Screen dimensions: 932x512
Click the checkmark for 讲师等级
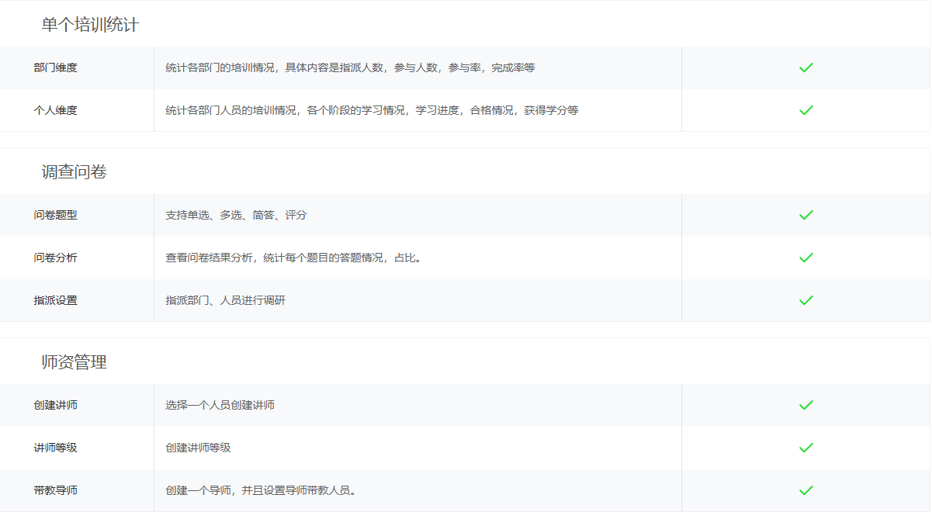click(x=806, y=448)
